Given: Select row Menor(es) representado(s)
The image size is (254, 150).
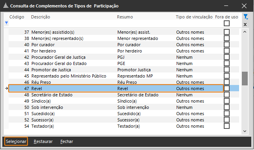Looking at the screenshot, I should (124, 38).
